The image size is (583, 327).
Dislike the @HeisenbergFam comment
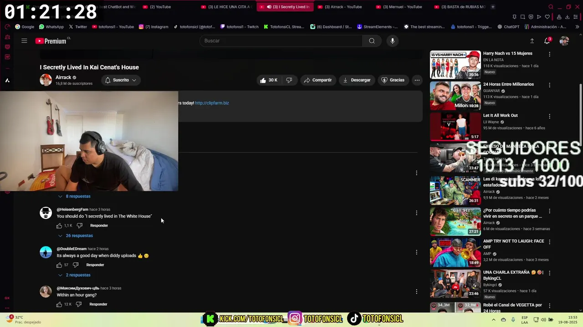tap(79, 226)
